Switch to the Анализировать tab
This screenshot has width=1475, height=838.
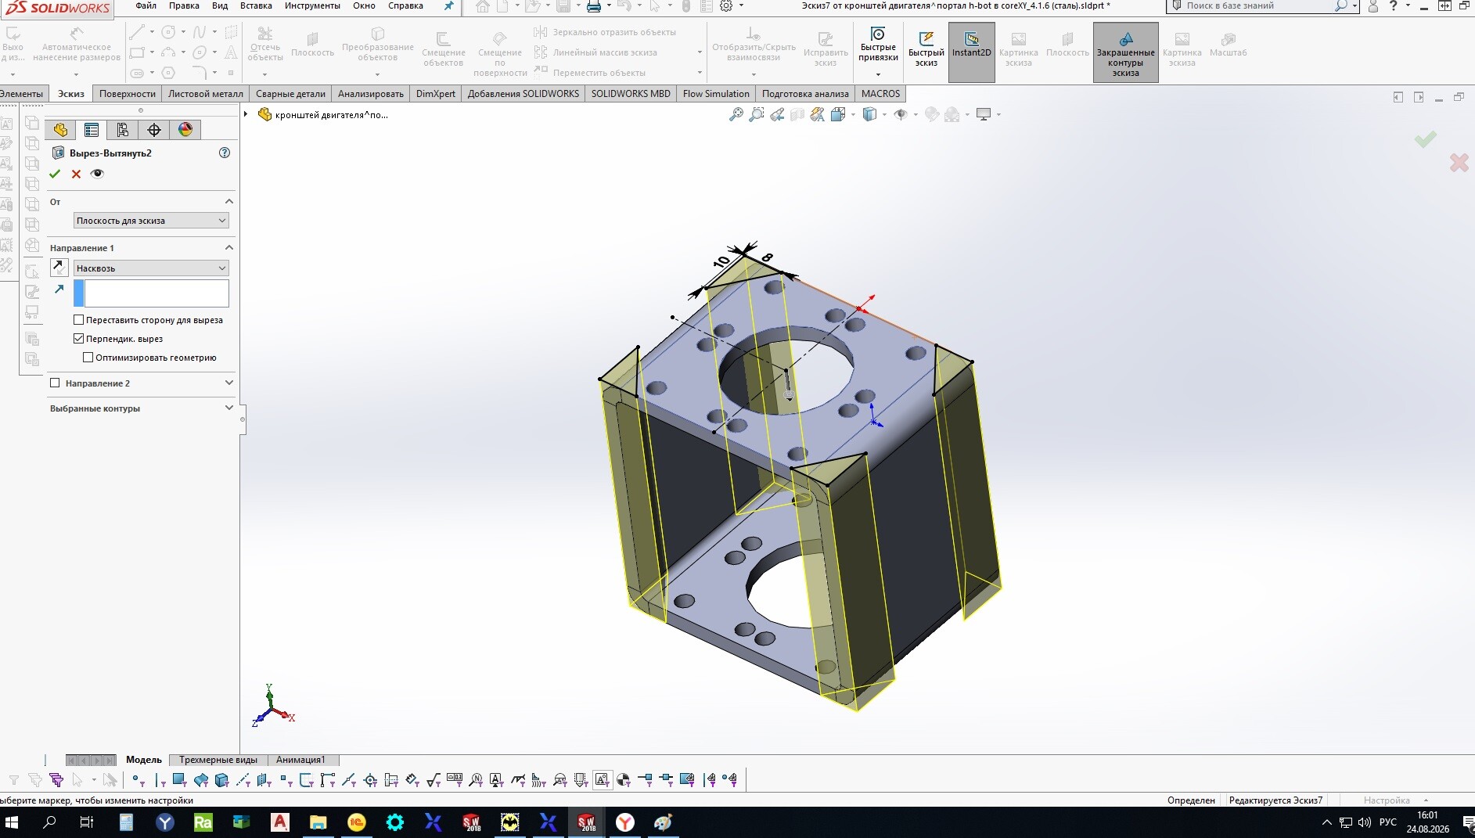(x=371, y=94)
